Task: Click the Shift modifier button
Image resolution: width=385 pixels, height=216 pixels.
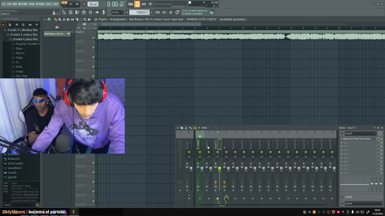Action: coord(158,12)
